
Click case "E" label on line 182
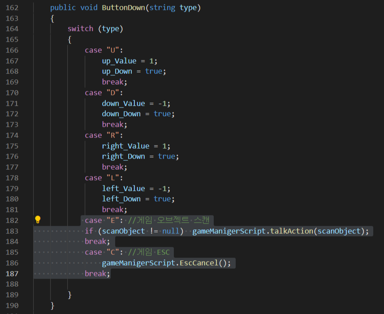tap(104, 220)
